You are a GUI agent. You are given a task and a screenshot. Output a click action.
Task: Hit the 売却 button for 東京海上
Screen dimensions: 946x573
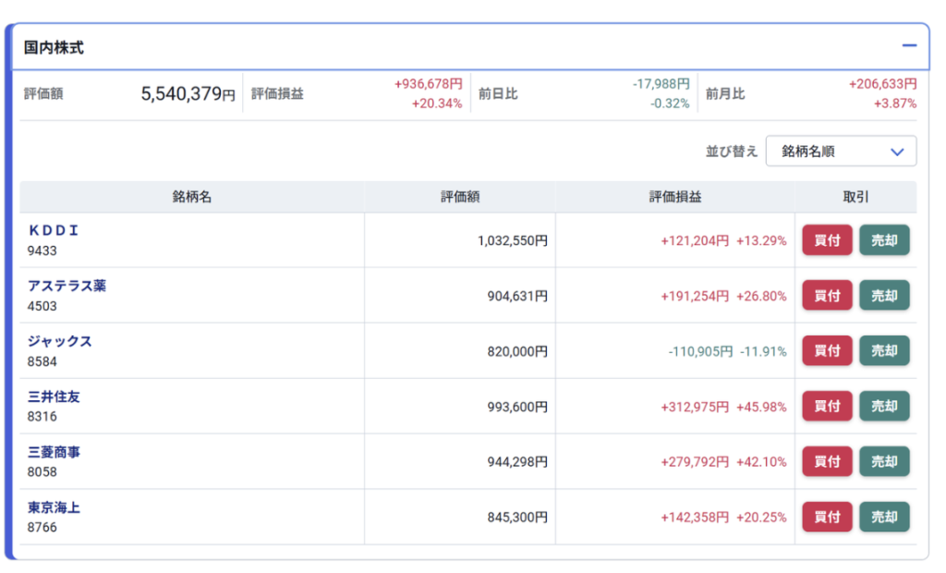pyautogui.click(x=884, y=517)
